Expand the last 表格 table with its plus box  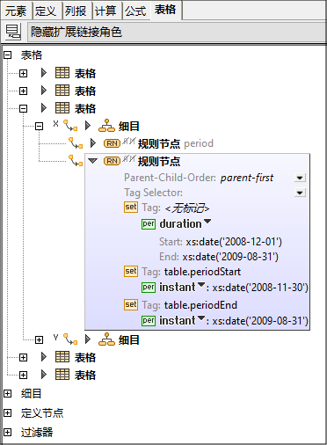23,375
